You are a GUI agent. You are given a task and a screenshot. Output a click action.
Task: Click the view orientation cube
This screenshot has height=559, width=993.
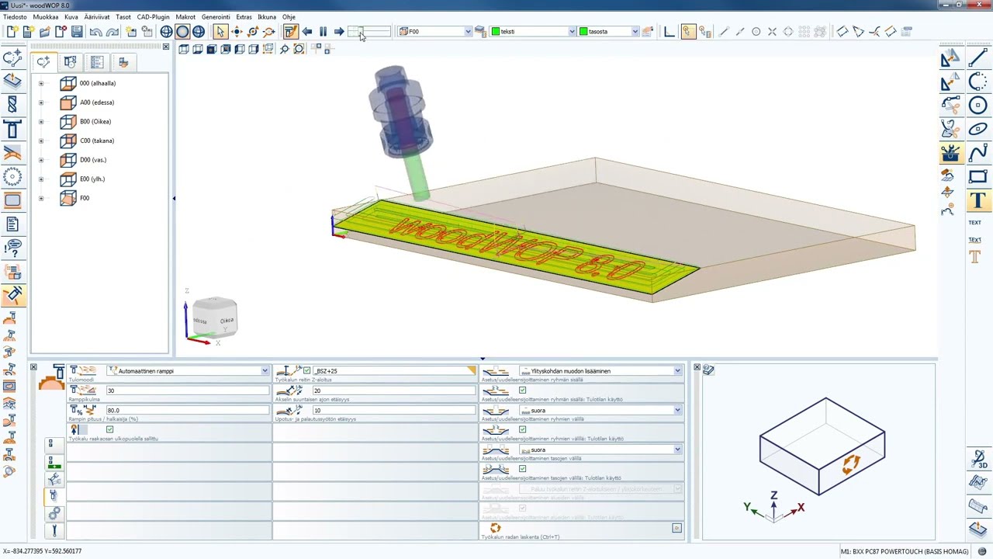[x=215, y=317]
